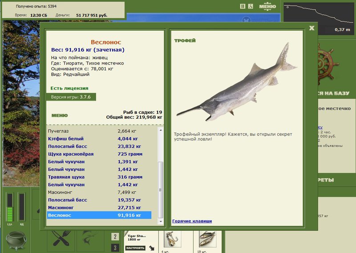
Task: Close the fish trophy window
Action: [312, 28]
